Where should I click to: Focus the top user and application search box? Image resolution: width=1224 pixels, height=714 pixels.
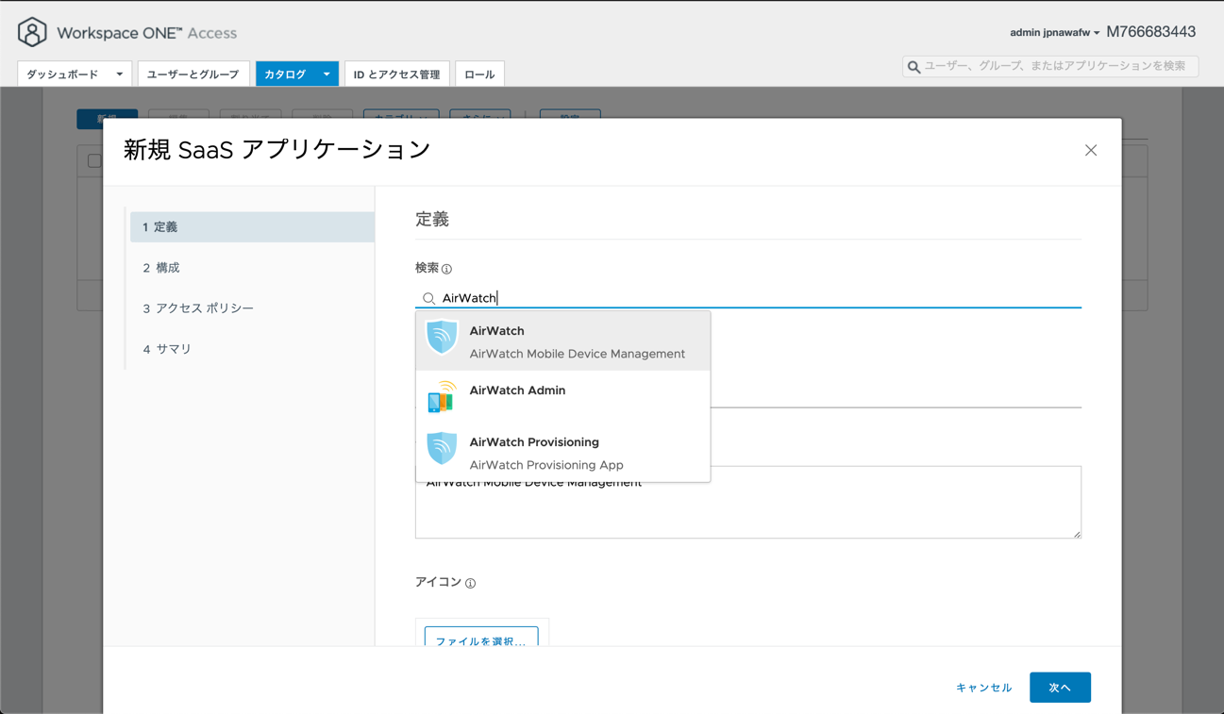point(1050,66)
